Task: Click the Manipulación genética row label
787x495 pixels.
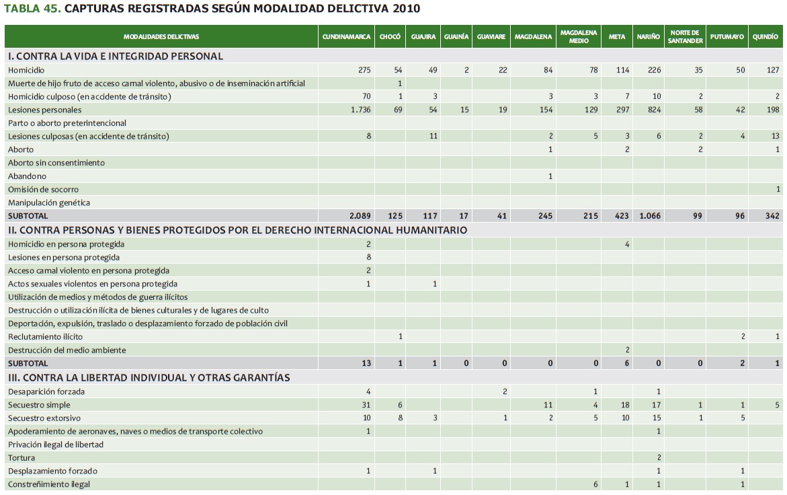Action: 48,202
